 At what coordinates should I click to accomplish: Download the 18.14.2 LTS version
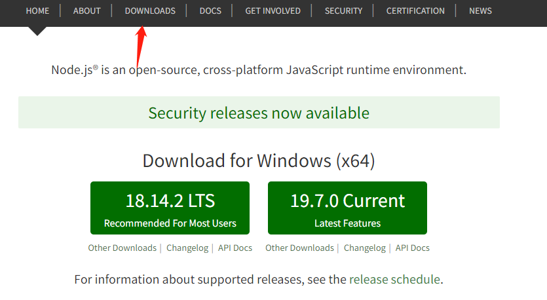[170, 208]
